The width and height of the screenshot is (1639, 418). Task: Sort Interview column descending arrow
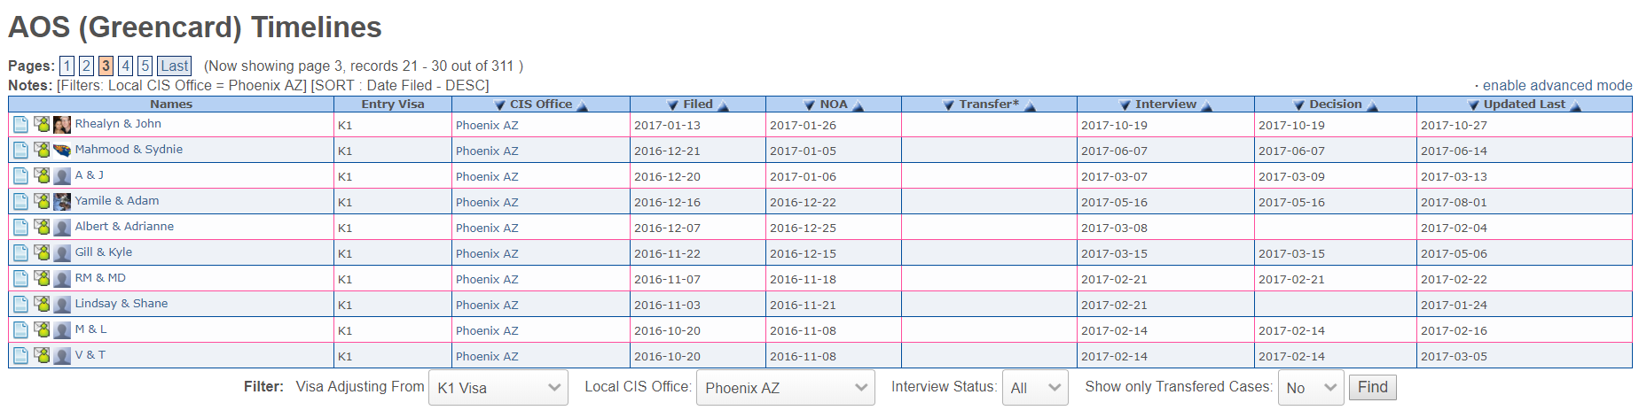tap(1125, 105)
